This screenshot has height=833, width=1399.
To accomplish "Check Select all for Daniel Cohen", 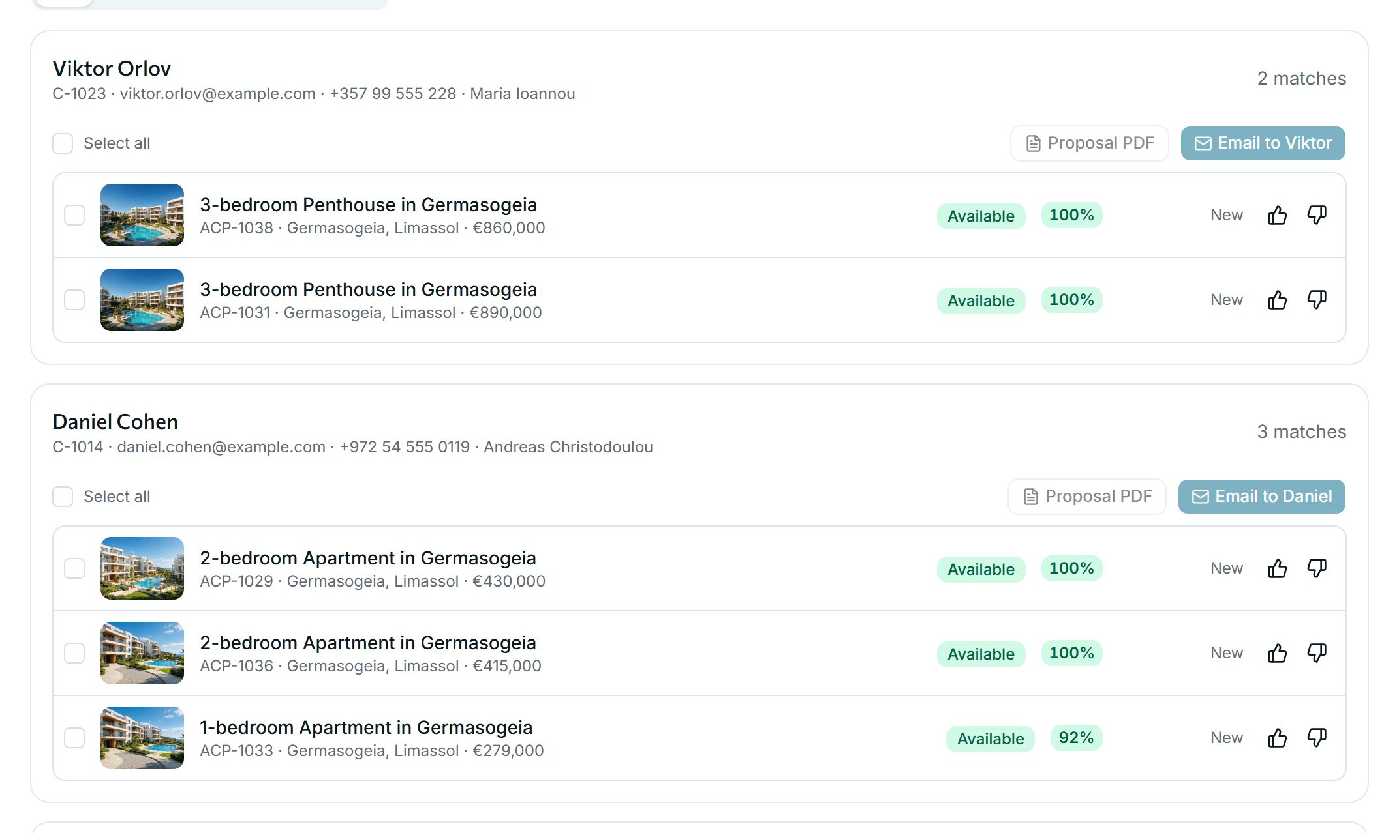I will [63, 497].
